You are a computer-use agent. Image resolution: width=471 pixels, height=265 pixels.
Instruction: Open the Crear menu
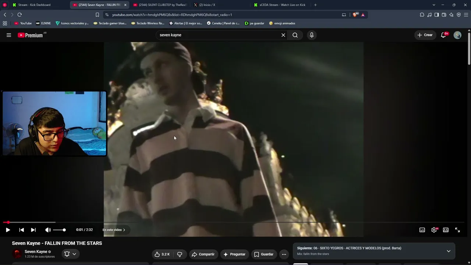[x=425, y=35]
